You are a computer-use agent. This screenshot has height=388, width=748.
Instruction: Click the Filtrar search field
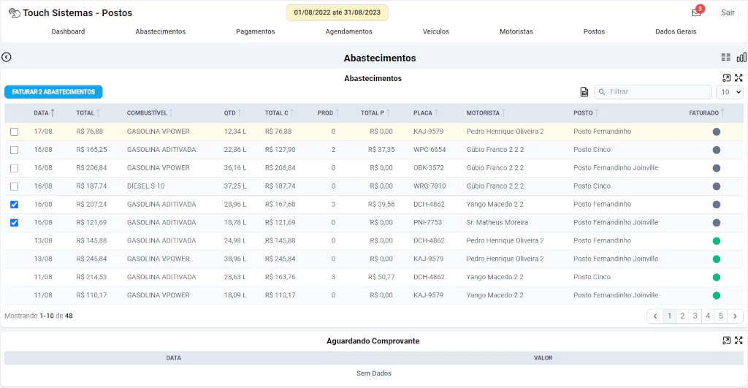[x=652, y=92]
